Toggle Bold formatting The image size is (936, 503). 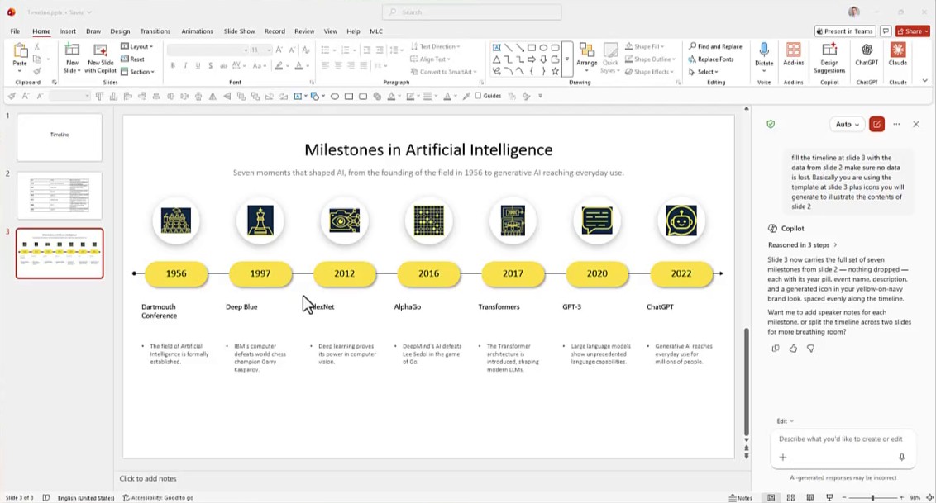[173, 65]
